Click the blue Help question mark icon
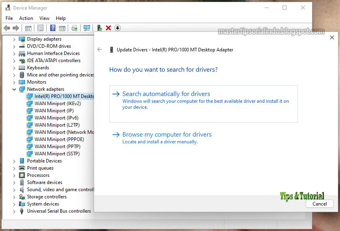Viewport: 340px width, 231px height. (53, 28)
